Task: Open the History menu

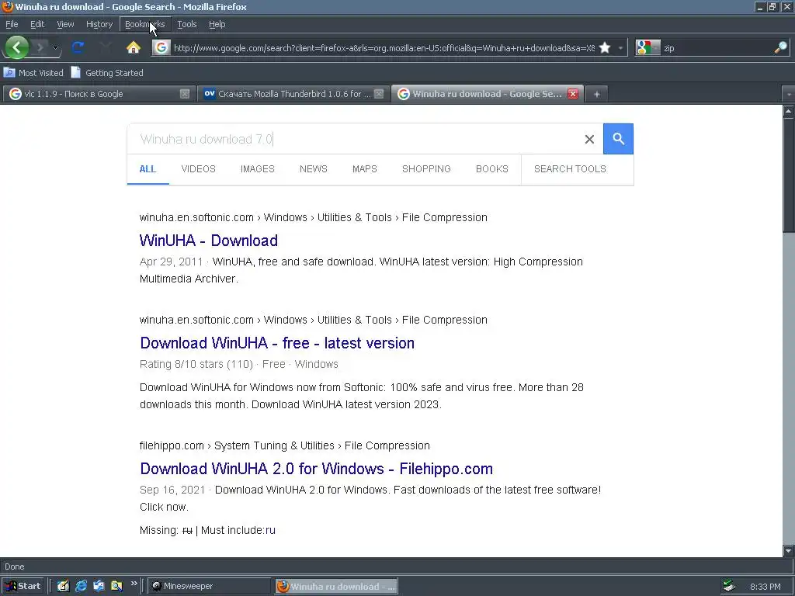Action: (99, 24)
